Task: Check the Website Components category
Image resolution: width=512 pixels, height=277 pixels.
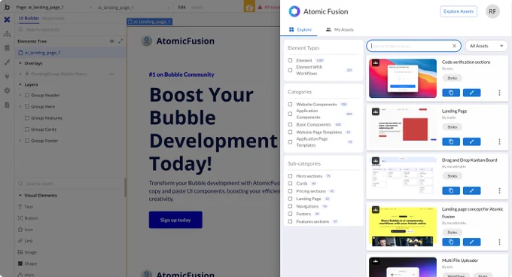Action: [290, 105]
